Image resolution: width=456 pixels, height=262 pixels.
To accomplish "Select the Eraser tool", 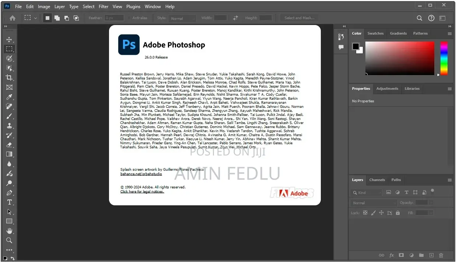I will 10,145.
